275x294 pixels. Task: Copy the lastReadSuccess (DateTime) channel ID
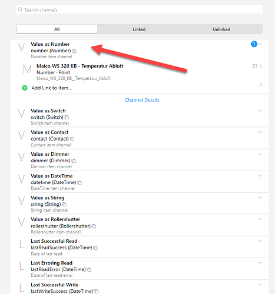[x=95, y=248]
